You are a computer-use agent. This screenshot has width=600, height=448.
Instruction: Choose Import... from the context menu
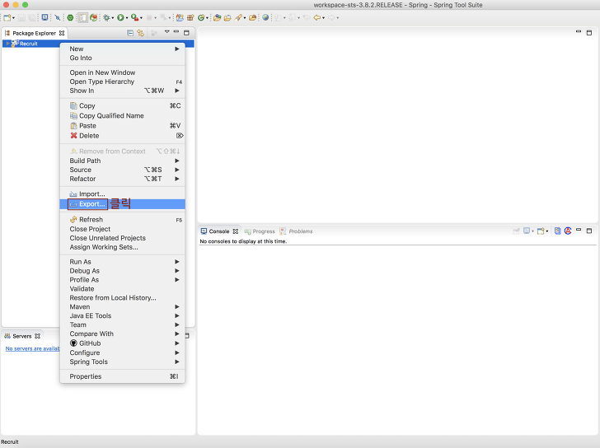coord(123,194)
